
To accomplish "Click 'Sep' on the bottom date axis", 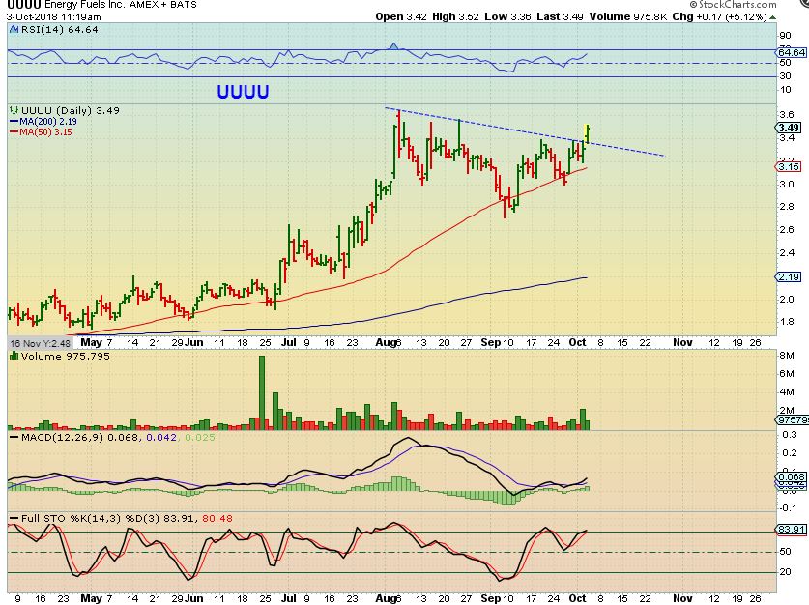I will 490,598.
